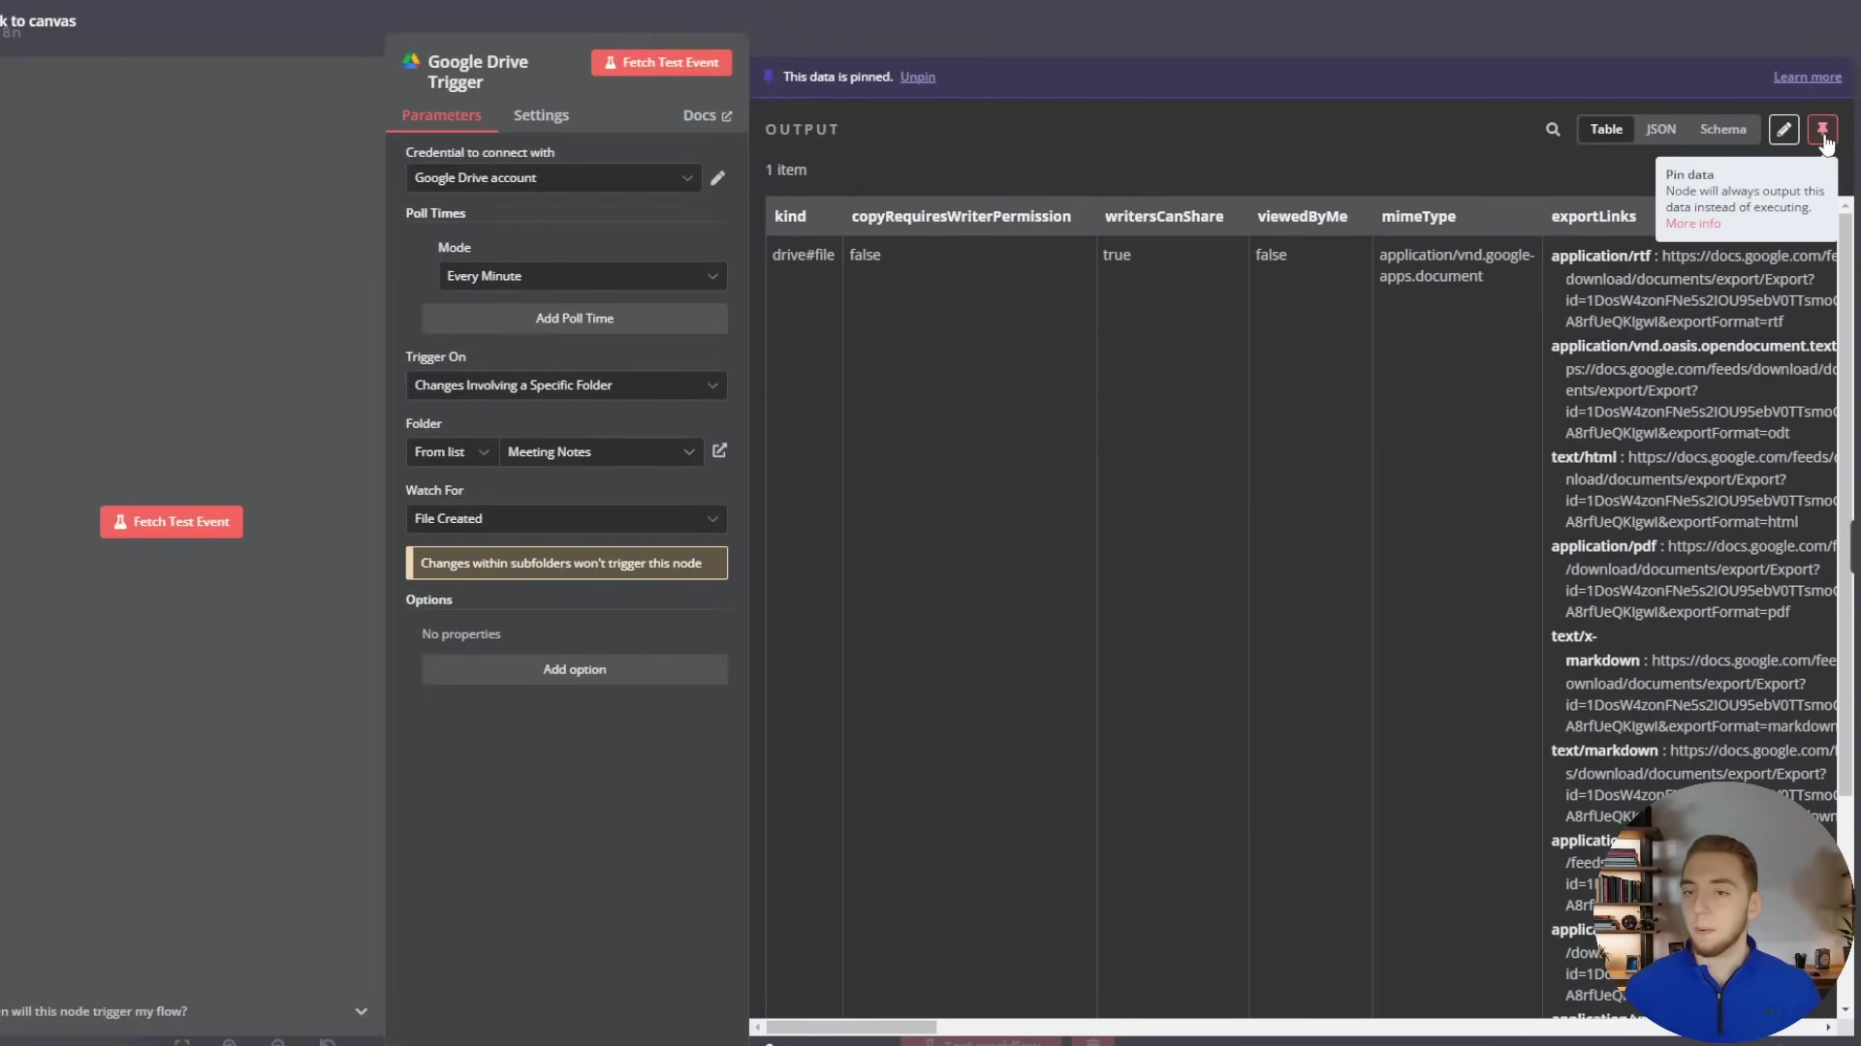Viewport: 1861px width, 1046px height.
Task: Open the Every Minute mode dropdown
Action: 583,276
